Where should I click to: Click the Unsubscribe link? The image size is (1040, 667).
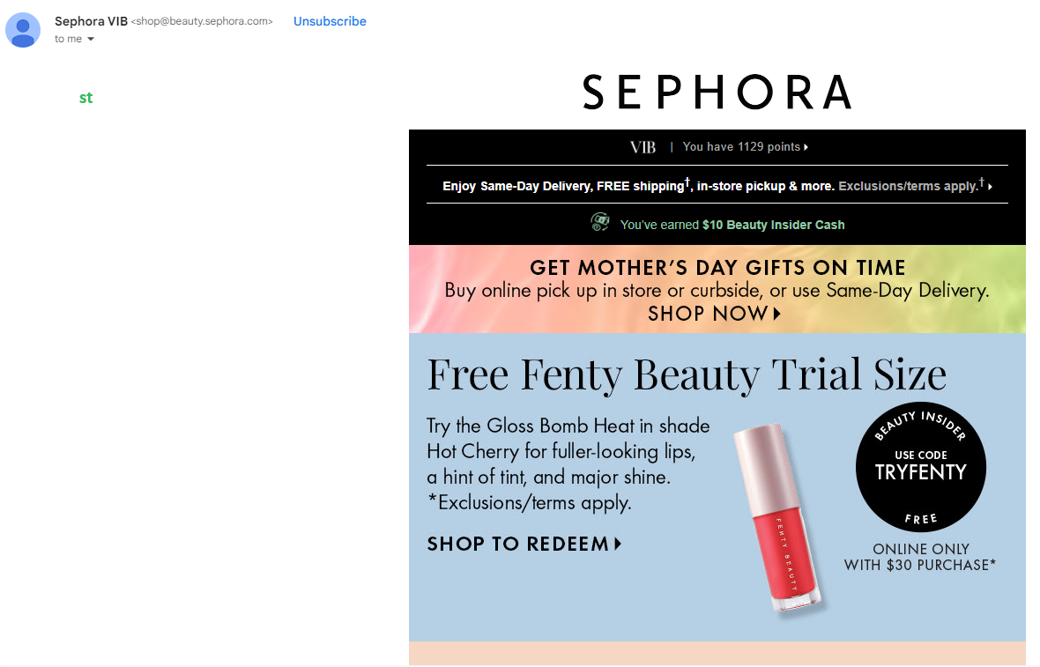(x=330, y=21)
